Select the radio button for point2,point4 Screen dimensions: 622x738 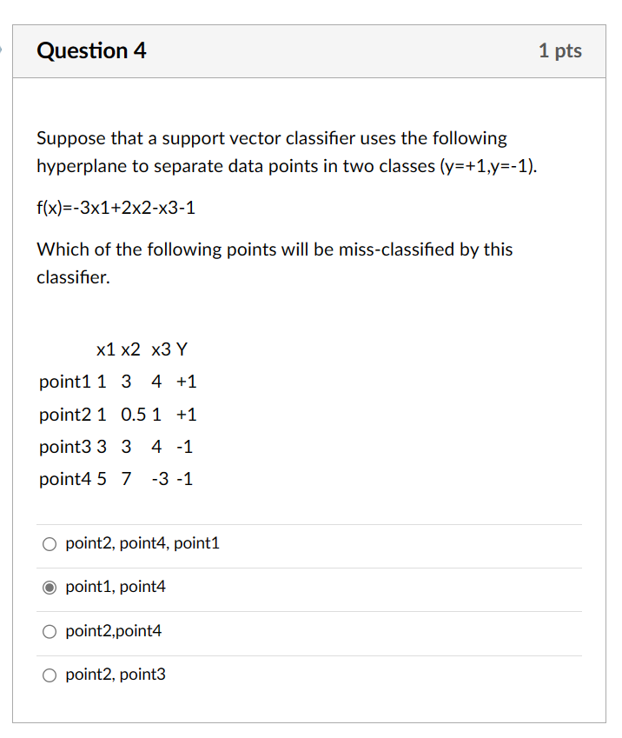click(x=50, y=631)
